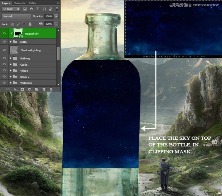The width and height of the screenshot is (222, 196).
Task: Expand the Village group
Action: [x=10, y=70]
